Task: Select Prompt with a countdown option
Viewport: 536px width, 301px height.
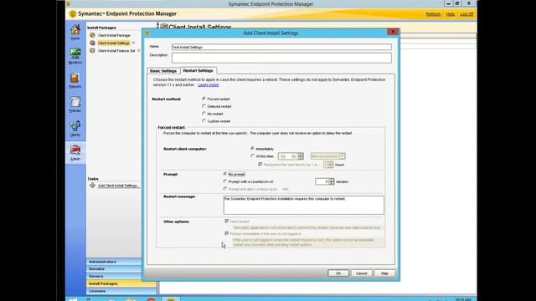Action: [x=225, y=181]
